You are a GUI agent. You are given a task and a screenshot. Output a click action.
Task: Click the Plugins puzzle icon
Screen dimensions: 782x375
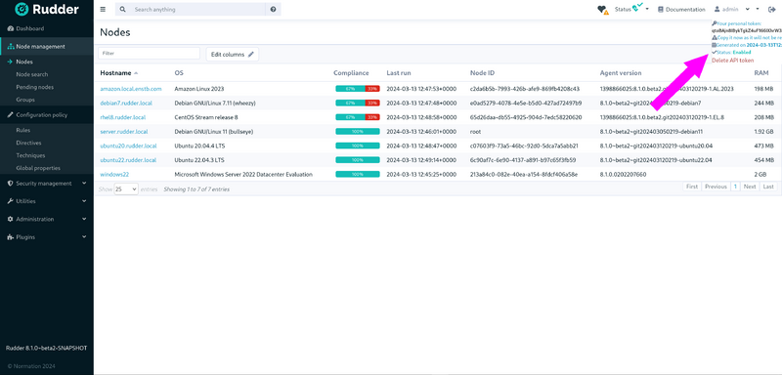11,237
